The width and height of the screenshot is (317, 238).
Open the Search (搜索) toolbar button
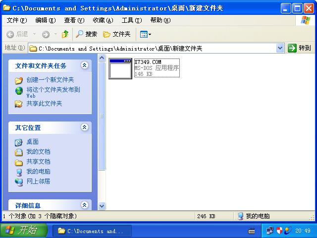click(86, 34)
